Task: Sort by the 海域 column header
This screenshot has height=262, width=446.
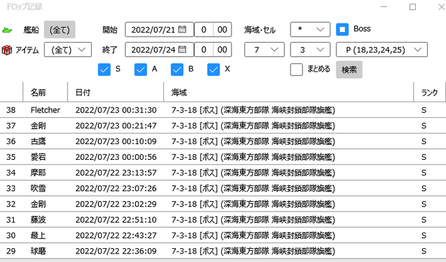Action: point(289,92)
